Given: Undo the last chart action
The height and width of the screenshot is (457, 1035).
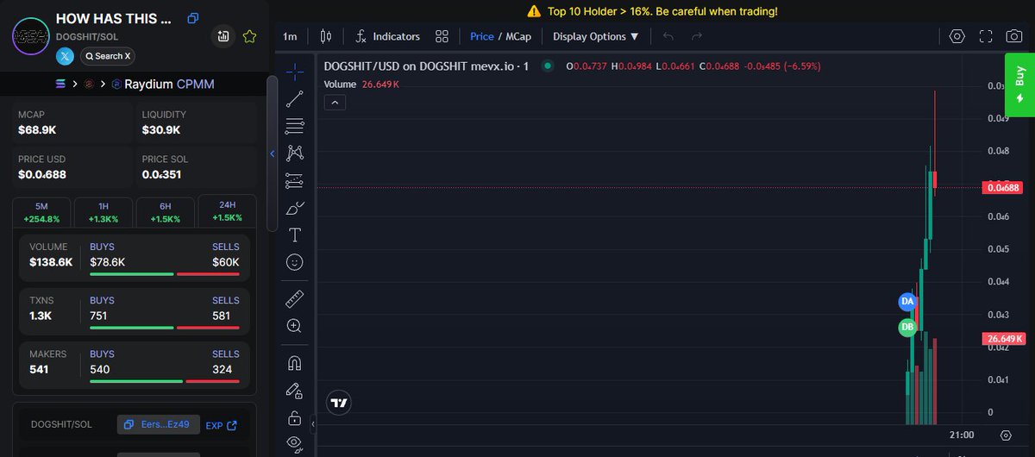Looking at the screenshot, I should click(668, 36).
